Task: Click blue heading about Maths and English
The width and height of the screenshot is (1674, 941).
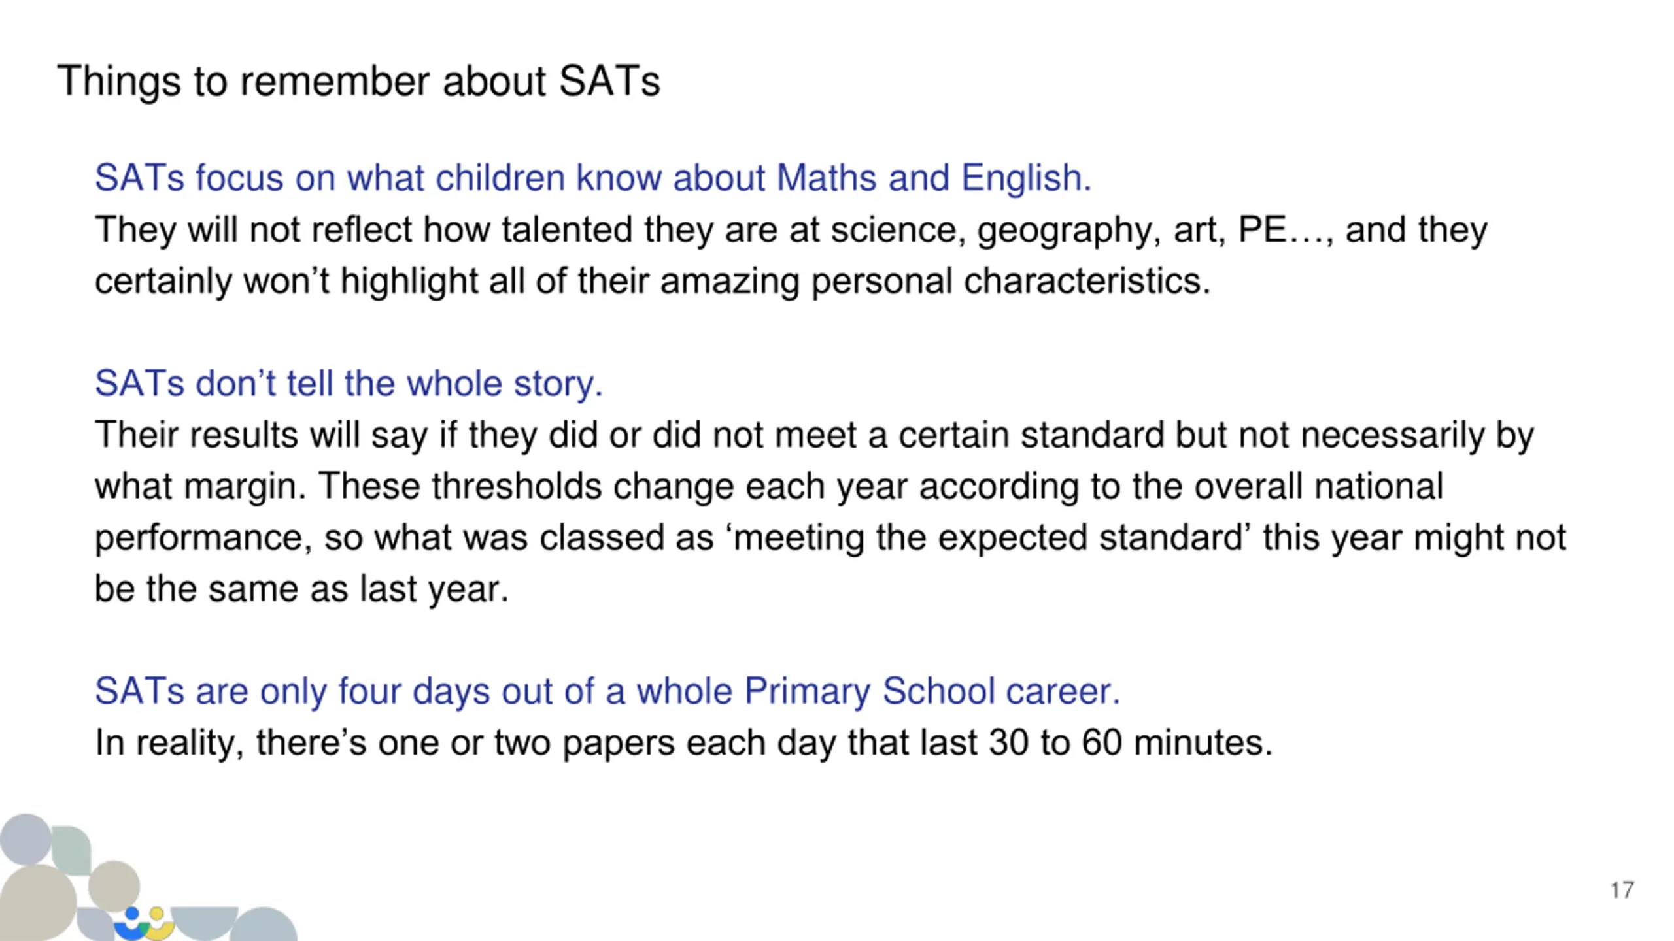Action: 593,178
